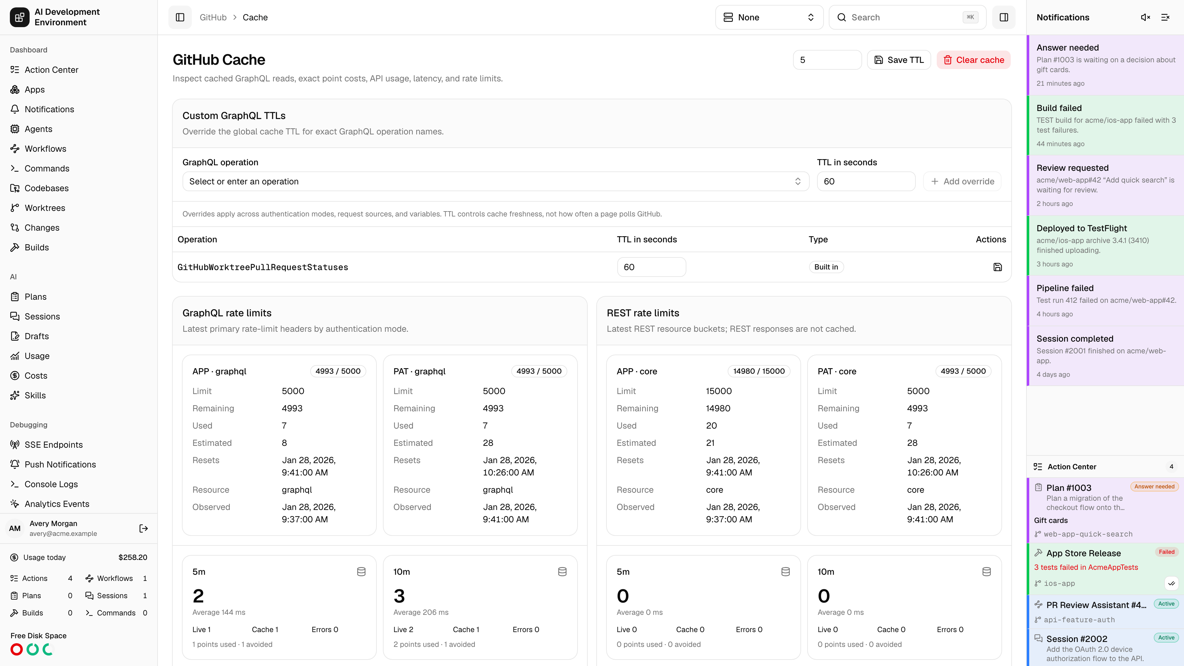Open the Apps page
Screen dimensions: 1184x666
(79, 90)
